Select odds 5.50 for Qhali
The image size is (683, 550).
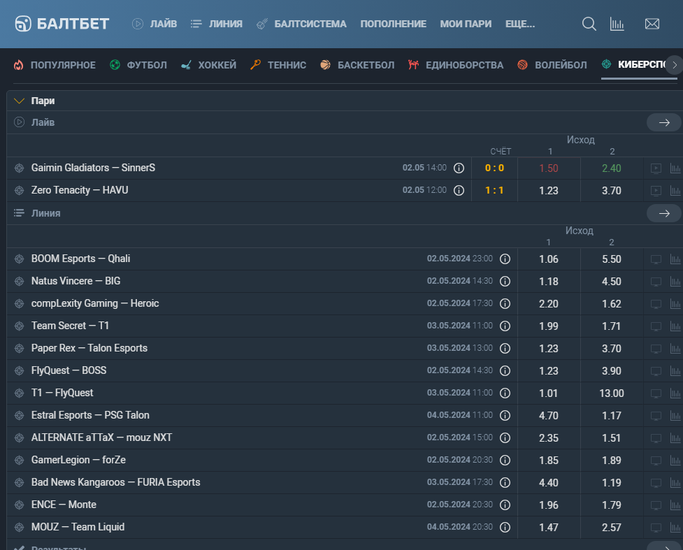tap(612, 259)
